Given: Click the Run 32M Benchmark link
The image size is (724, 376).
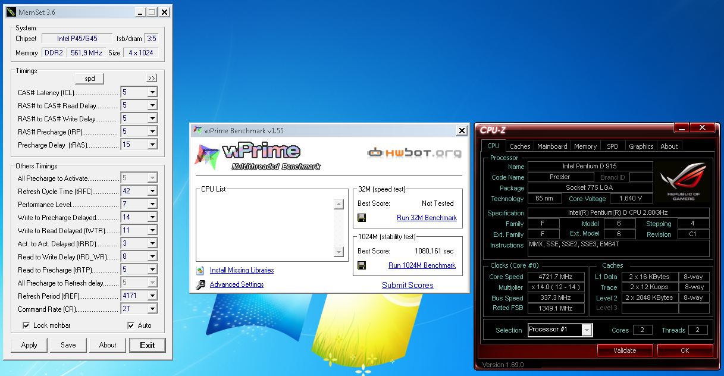Looking at the screenshot, I should (x=427, y=218).
